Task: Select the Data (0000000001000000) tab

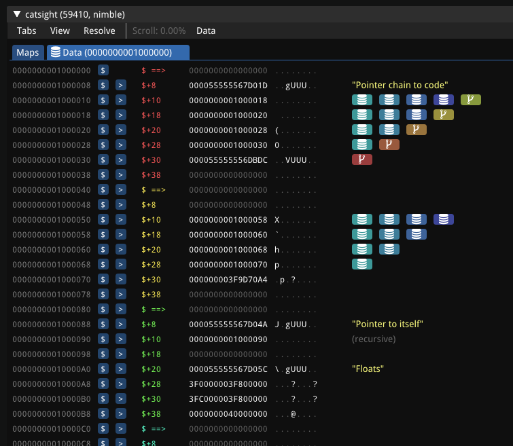Action: (118, 52)
